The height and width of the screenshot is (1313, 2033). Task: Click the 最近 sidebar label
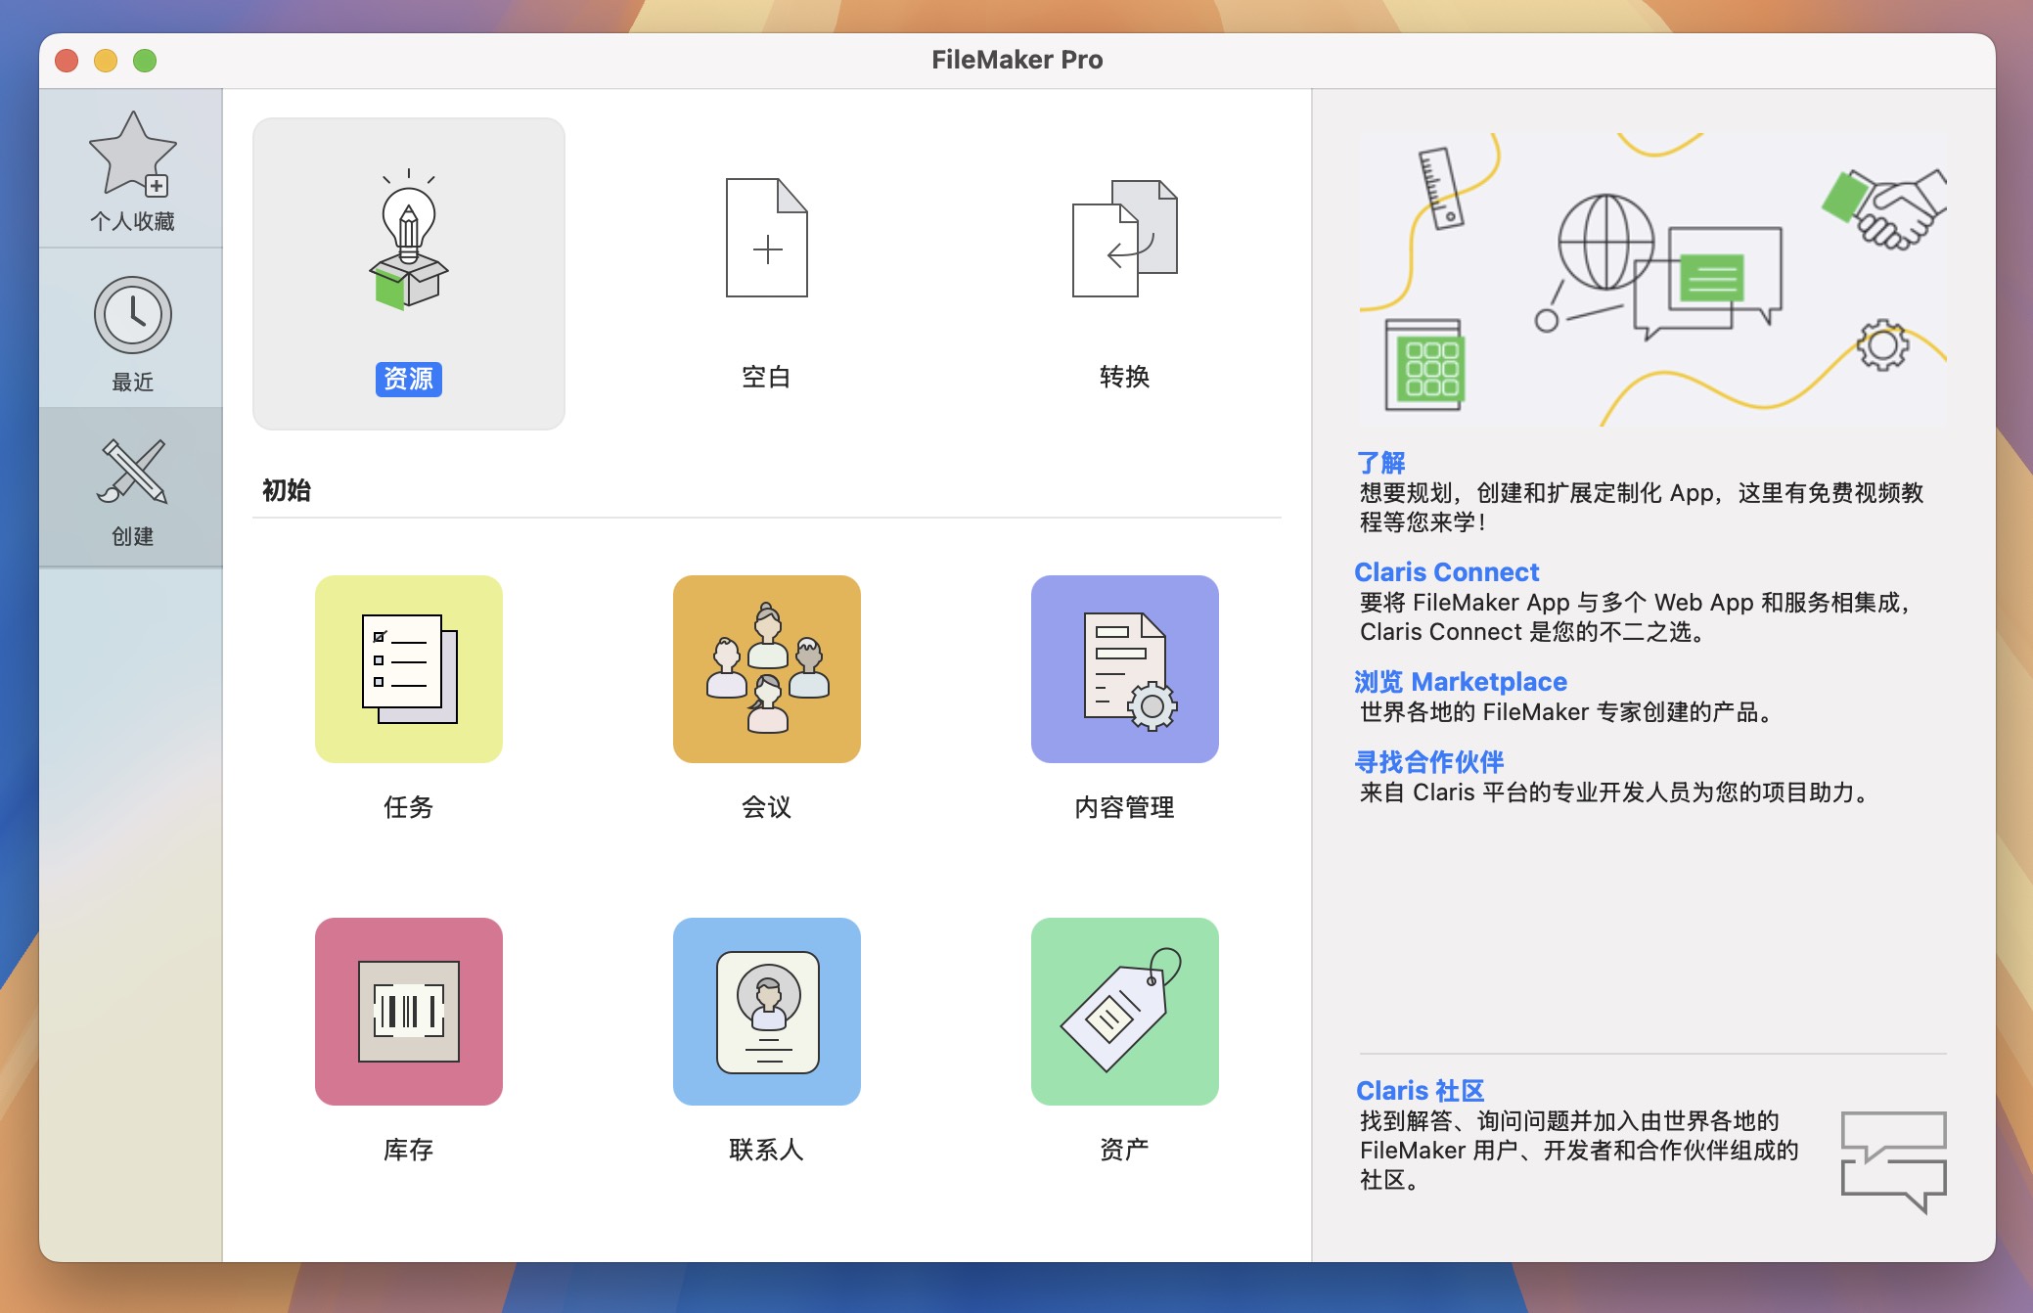133,382
